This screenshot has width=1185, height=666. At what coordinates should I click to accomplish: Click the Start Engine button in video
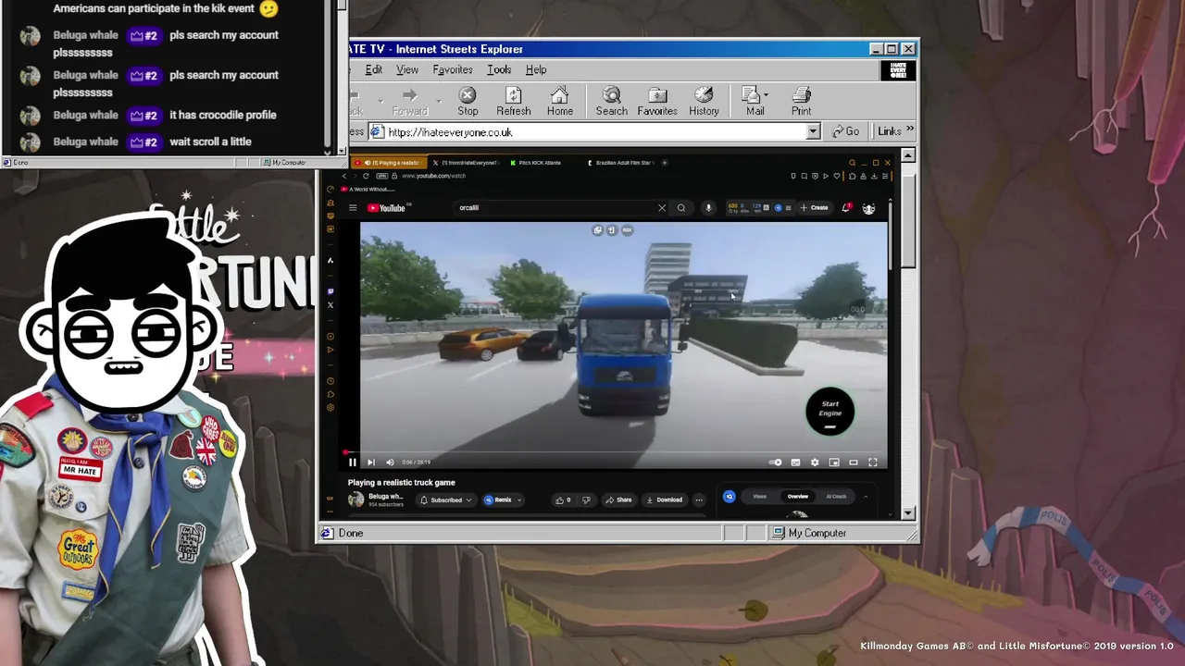[830, 412]
